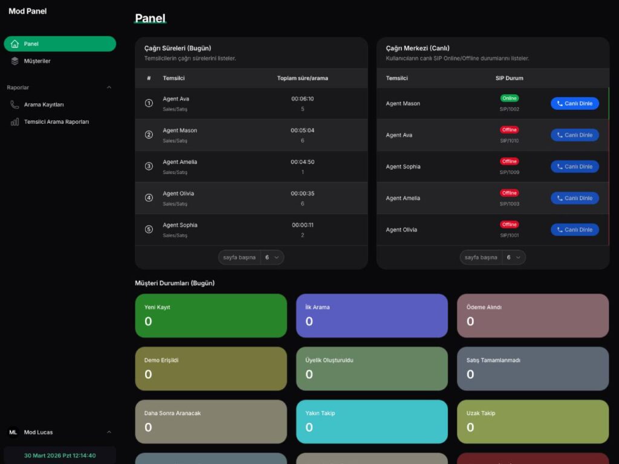Select the Satış Tamamlanmadı status card
The height and width of the screenshot is (464, 619).
533,369
